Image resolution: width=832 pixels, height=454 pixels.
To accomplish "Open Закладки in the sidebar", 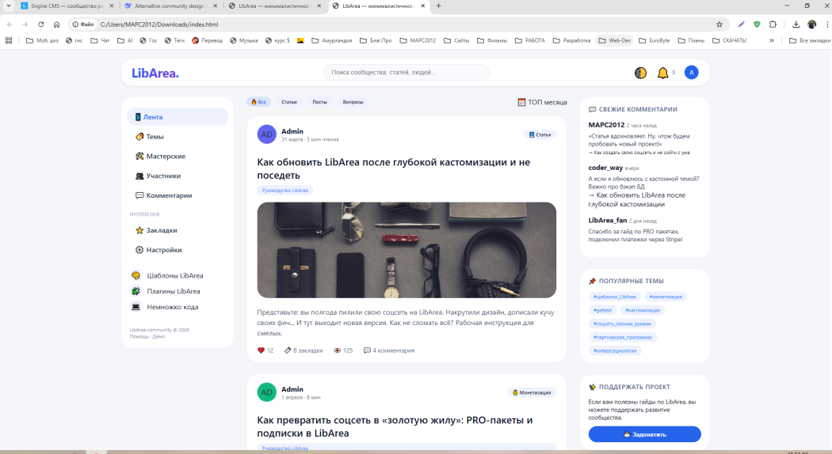I will (161, 230).
